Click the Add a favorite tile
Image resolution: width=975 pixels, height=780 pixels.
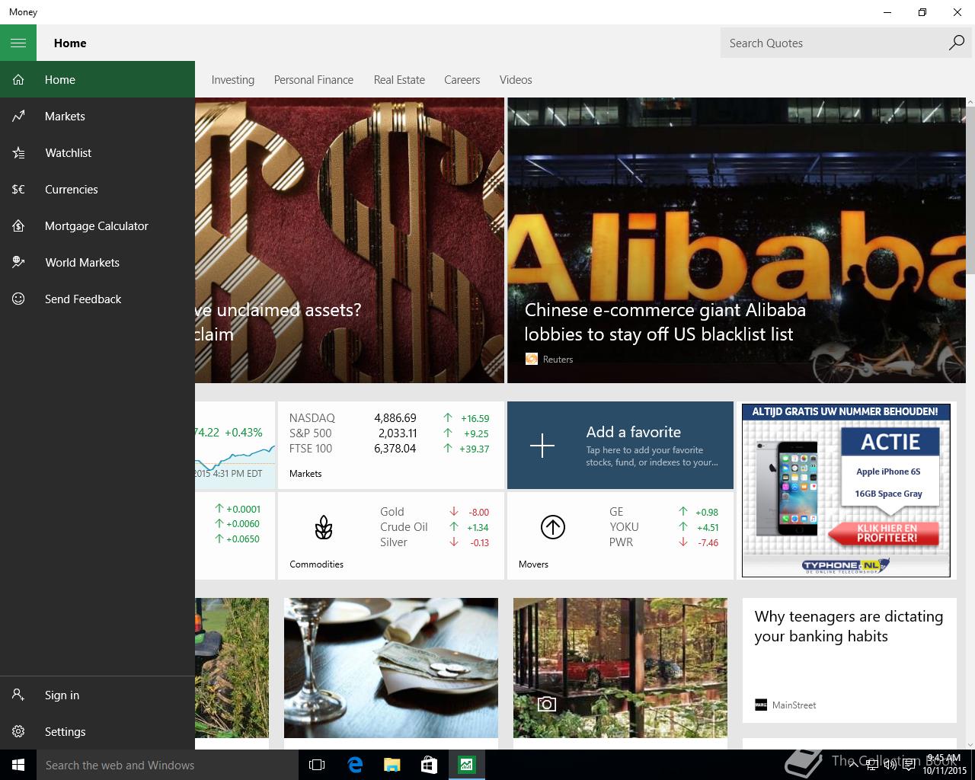click(620, 445)
